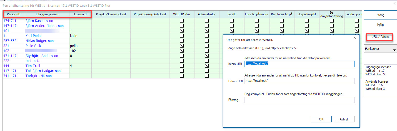Select the Projekt-Söknyckel-Urval column header
This screenshot has height=131, width=397.
point(150,14)
